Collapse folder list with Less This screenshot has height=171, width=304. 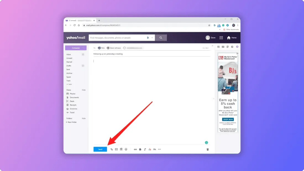click(69, 84)
